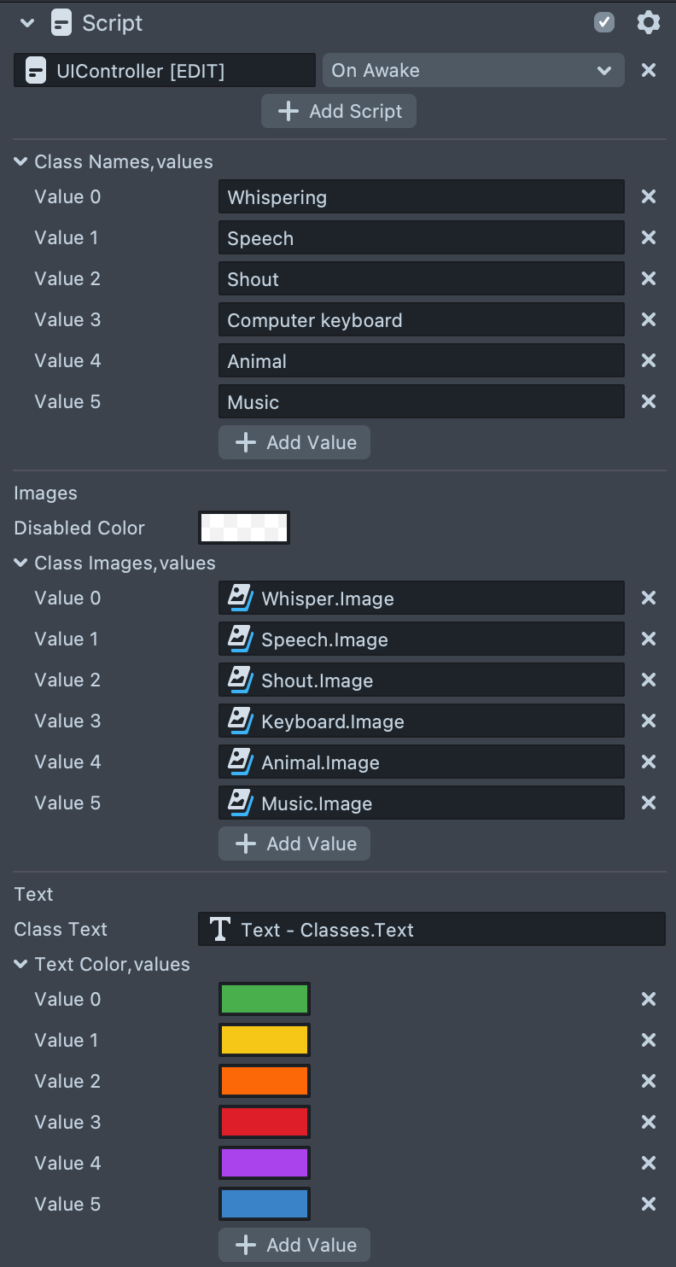The width and height of the screenshot is (676, 1267).
Task: Collapse the Script component panel
Action: coord(26,23)
